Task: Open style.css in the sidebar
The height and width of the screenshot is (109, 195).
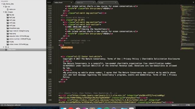Action: 12,9
